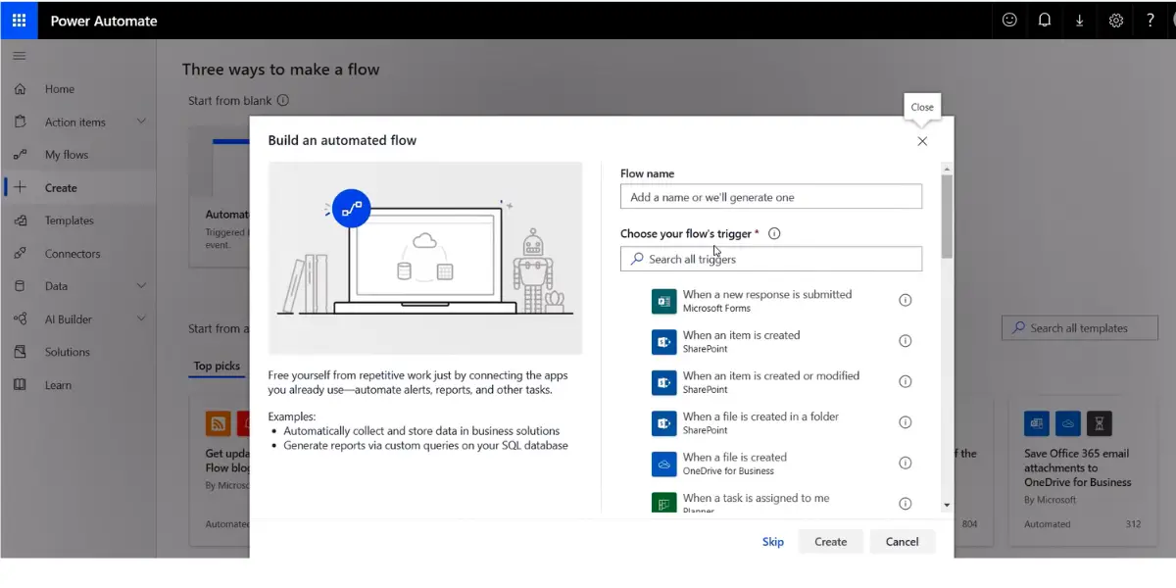Viewport: 1176px width, 588px height.
Task: Expand the AI Builder sidebar section
Action: click(x=141, y=318)
